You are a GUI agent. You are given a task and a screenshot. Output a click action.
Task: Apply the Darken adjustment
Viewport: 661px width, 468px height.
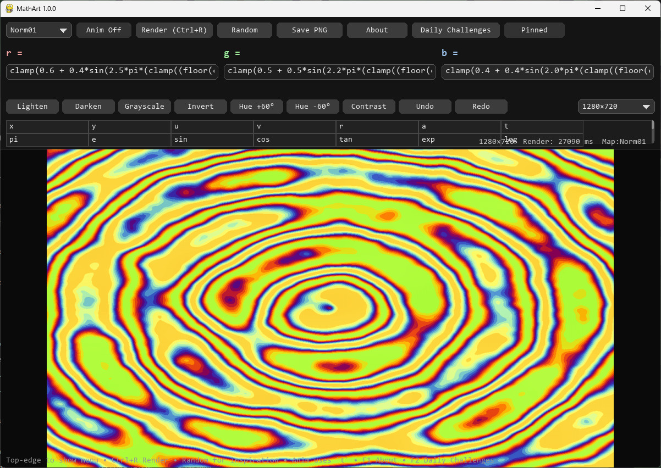89,107
